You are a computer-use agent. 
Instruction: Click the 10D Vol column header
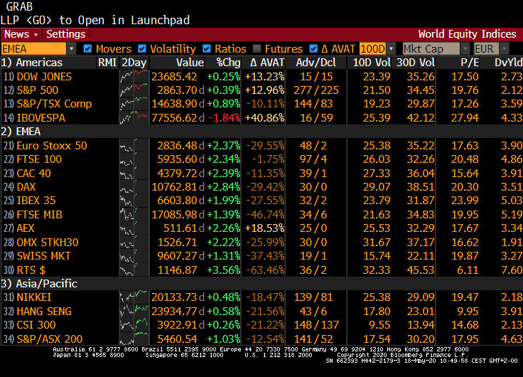coord(372,63)
